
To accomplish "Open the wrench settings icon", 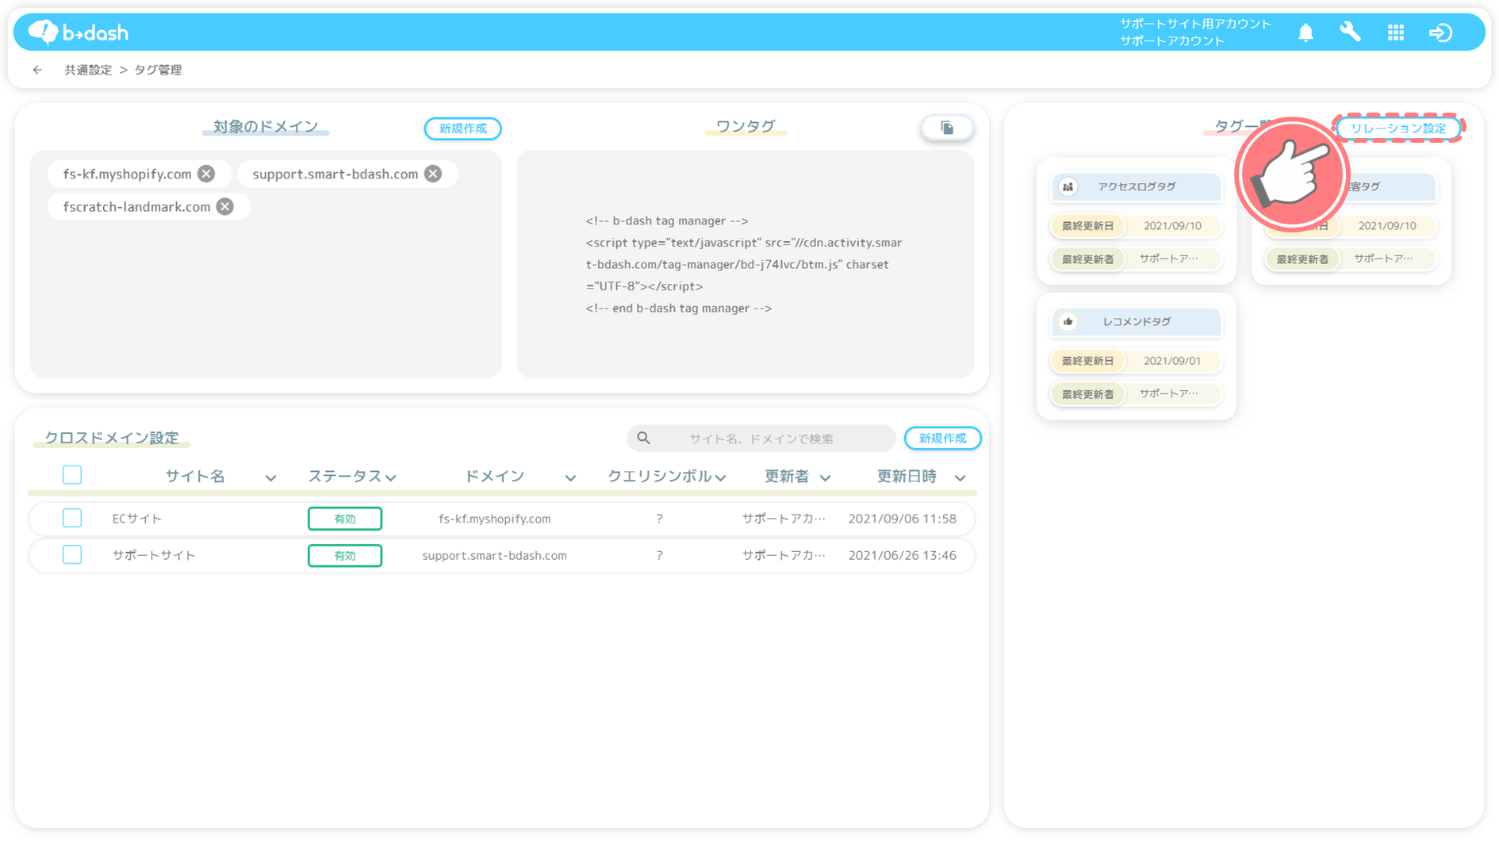I will tap(1350, 33).
